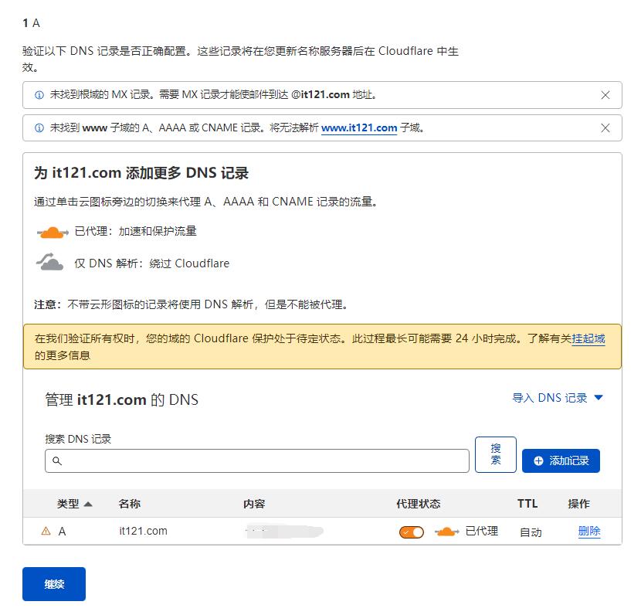This screenshot has width=641, height=615.
Task: Open the 挂起域 help link
Action: [x=588, y=338]
